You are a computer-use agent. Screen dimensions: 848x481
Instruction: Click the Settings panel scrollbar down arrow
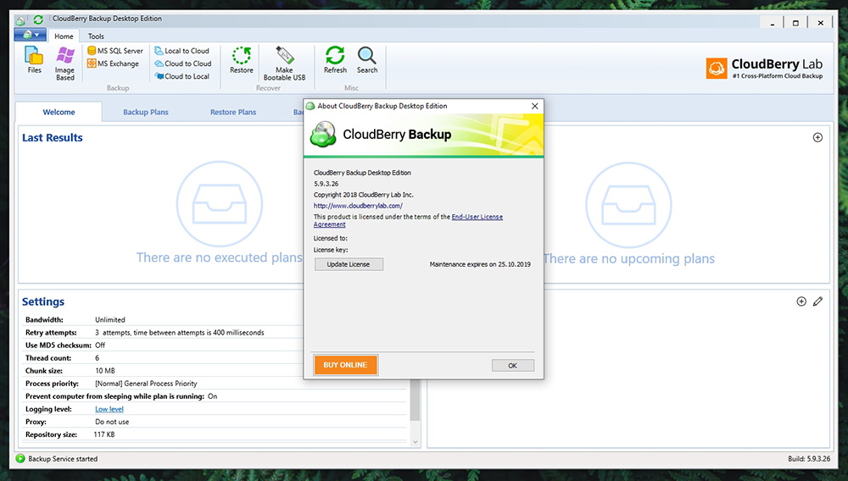coord(416,441)
